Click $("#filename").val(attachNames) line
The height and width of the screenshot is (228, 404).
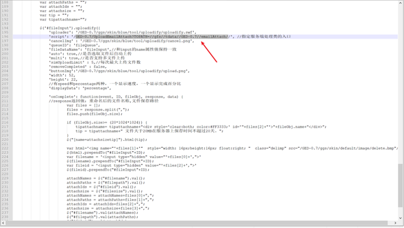(x=102, y=213)
